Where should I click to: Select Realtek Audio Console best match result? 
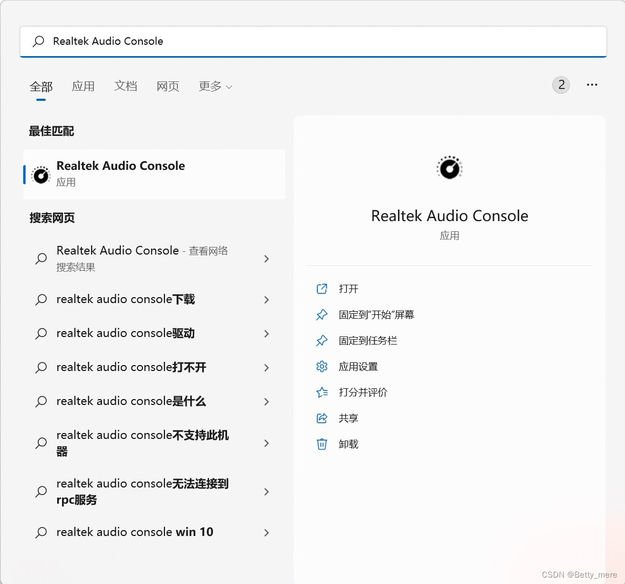154,174
